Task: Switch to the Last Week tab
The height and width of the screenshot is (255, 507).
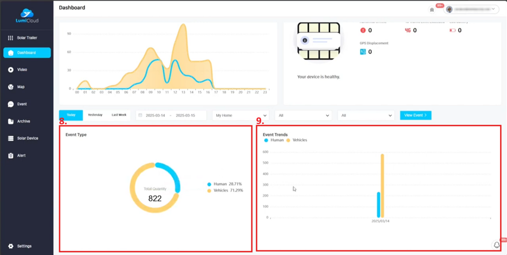Action: 119,115
